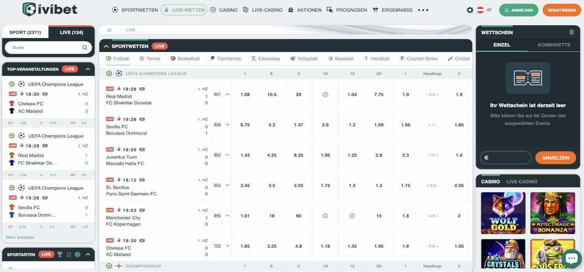The height and width of the screenshot is (272, 584).
Task: Switch betslip to Kombiwette tab
Action: pos(554,45)
